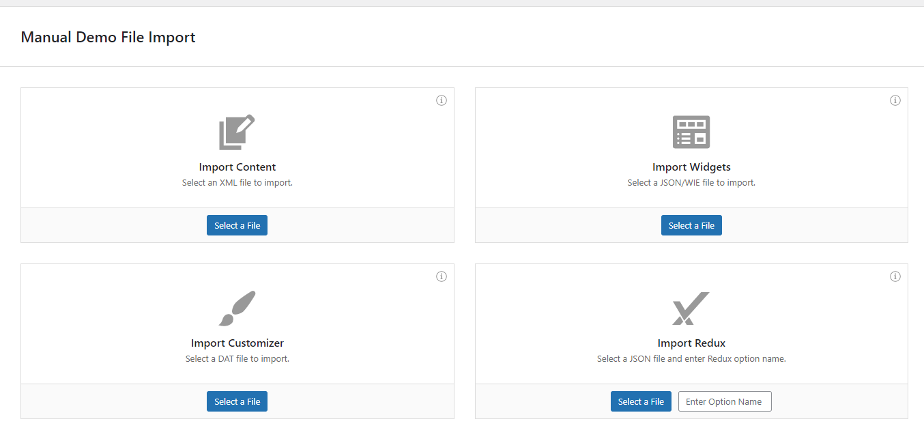Select a file for Import Widgets
The width and height of the screenshot is (924, 430).
tap(691, 225)
